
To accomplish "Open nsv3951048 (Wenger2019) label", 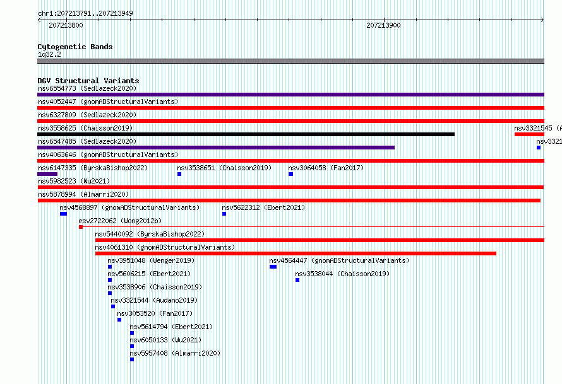I will pyautogui.click(x=151, y=260).
